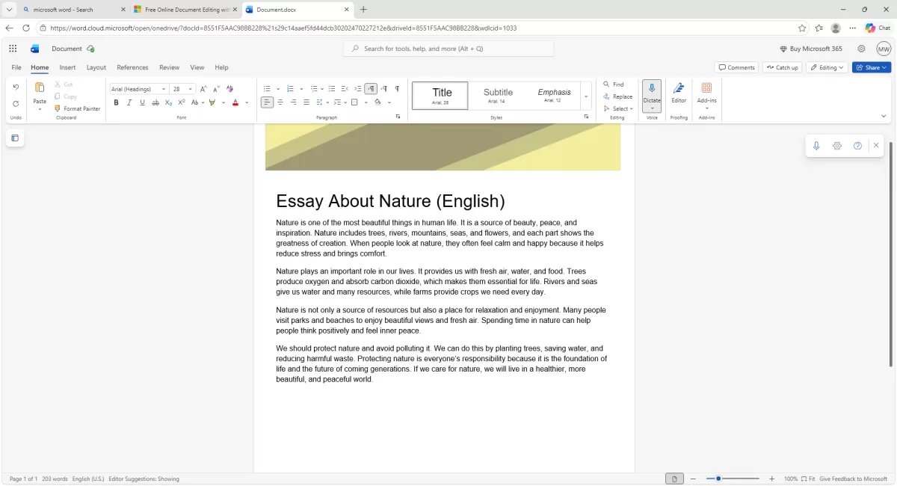This screenshot has width=897, height=486.
Task: Expand the Styles gallery arrow
Action: [585, 96]
